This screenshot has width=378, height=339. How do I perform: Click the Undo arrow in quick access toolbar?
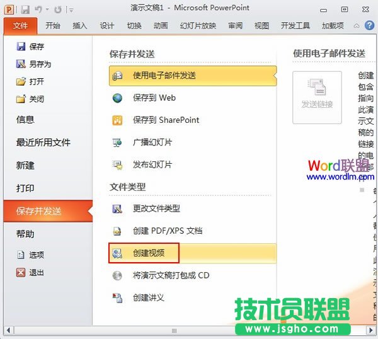(x=38, y=9)
